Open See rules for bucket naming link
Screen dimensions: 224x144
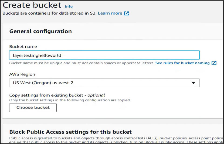tap(182, 63)
